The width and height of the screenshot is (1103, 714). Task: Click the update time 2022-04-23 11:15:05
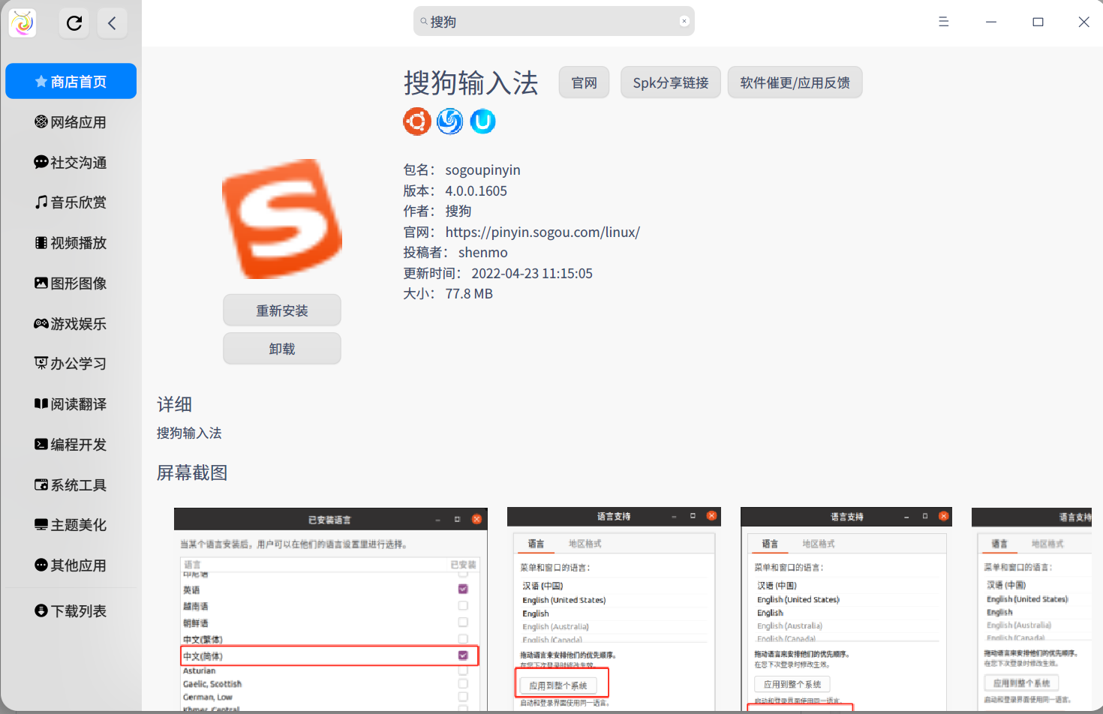pyautogui.click(x=532, y=273)
